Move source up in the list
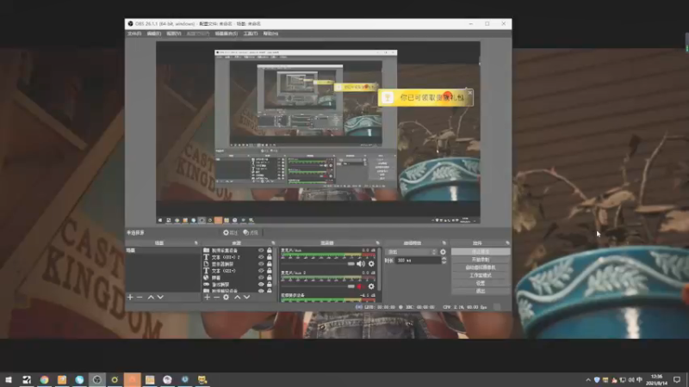The image size is (689, 387). point(238,298)
